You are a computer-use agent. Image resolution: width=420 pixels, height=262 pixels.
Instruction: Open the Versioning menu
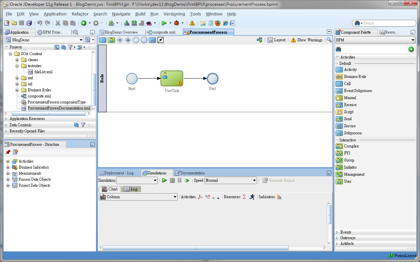click(174, 14)
